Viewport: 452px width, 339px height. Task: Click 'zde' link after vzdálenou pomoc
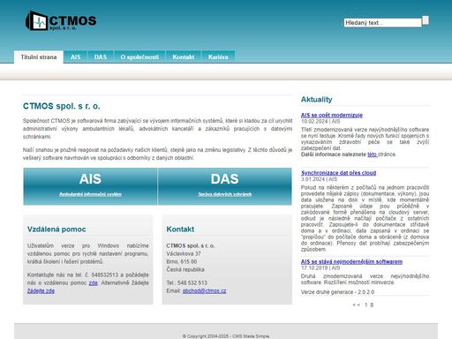coord(94,282)
